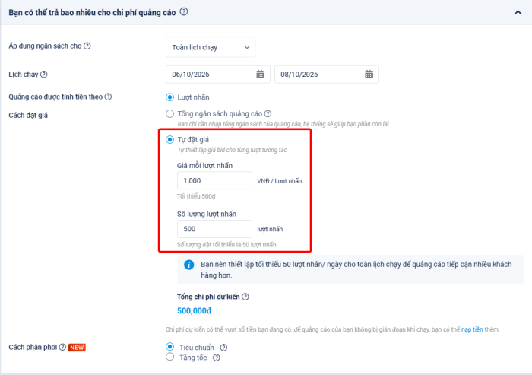Open calendar icon in start date field
The height and width of the screenshot is (375, 532).
pyautogui.click(x=260, y=75)
